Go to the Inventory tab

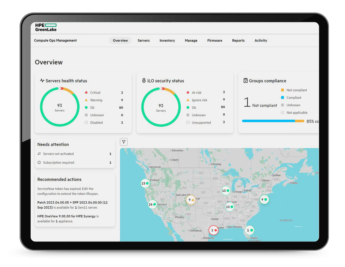pyautogui.click(x=167, y=40)
